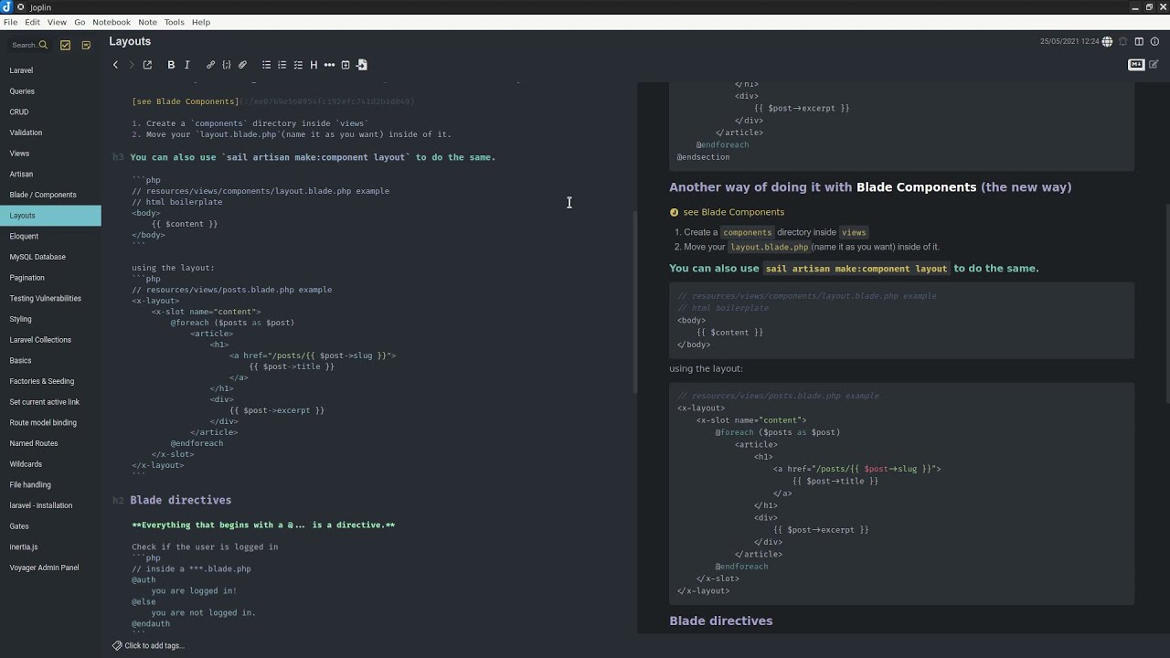Insert a horizontal rule with the dots icon
Image resolution: width=1170 pixels, height=658 pixels.
(x=329, y=65)
